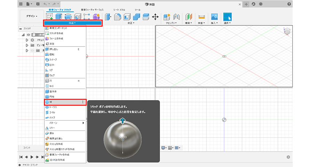Click the Insert image icon above 挿入
This screenshot has width=313, height=167.
(214, 17)
